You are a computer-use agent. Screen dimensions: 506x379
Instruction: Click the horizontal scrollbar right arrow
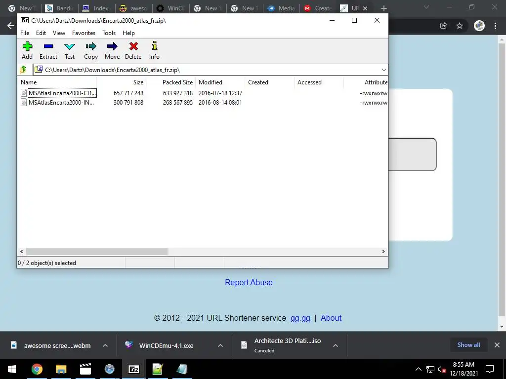tap(383, 251)
